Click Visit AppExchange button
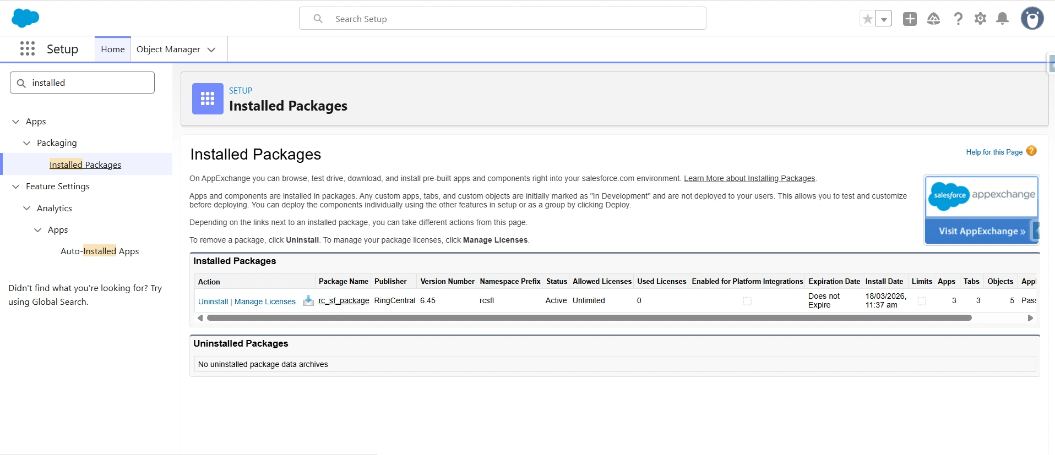 tap(981, 231)
